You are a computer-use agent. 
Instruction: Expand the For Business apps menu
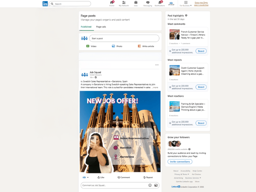186,4
